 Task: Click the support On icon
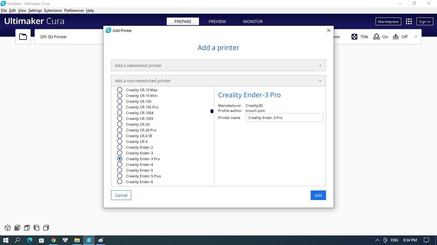(377, 37)
